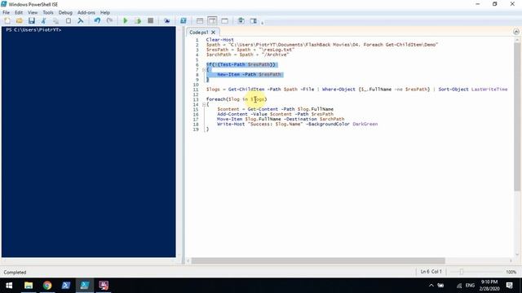
Task: Click Move-Item in line 17
Action: (229, 119)
